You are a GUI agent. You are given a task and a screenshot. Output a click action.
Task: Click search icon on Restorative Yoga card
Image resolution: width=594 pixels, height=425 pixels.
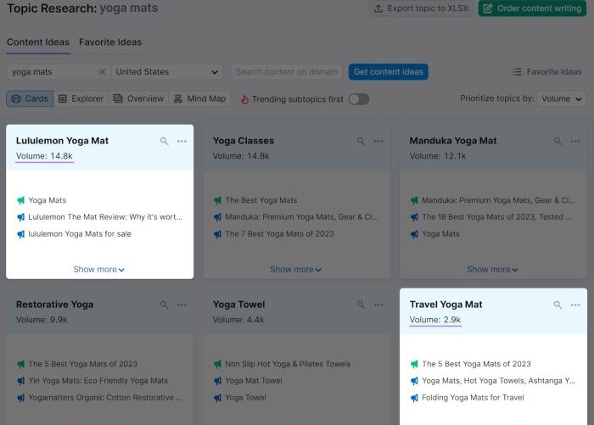pyautogui.click(x=164, y=305)
